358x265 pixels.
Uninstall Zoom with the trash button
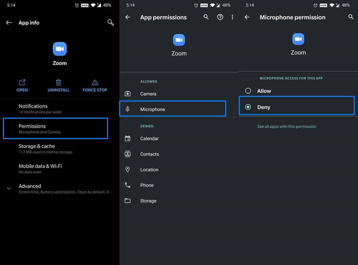(x=58, y=86)
